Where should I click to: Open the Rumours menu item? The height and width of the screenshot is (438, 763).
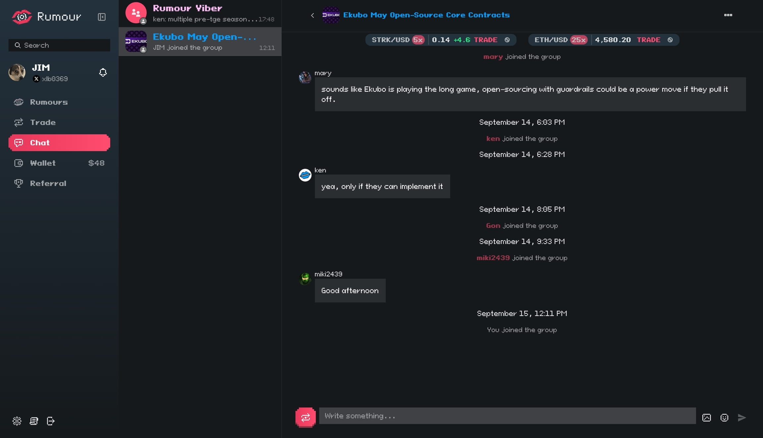coord(49,102)
